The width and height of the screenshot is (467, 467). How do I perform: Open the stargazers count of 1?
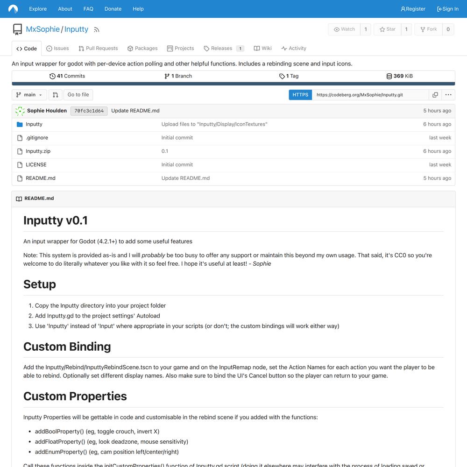click(406, 29)
